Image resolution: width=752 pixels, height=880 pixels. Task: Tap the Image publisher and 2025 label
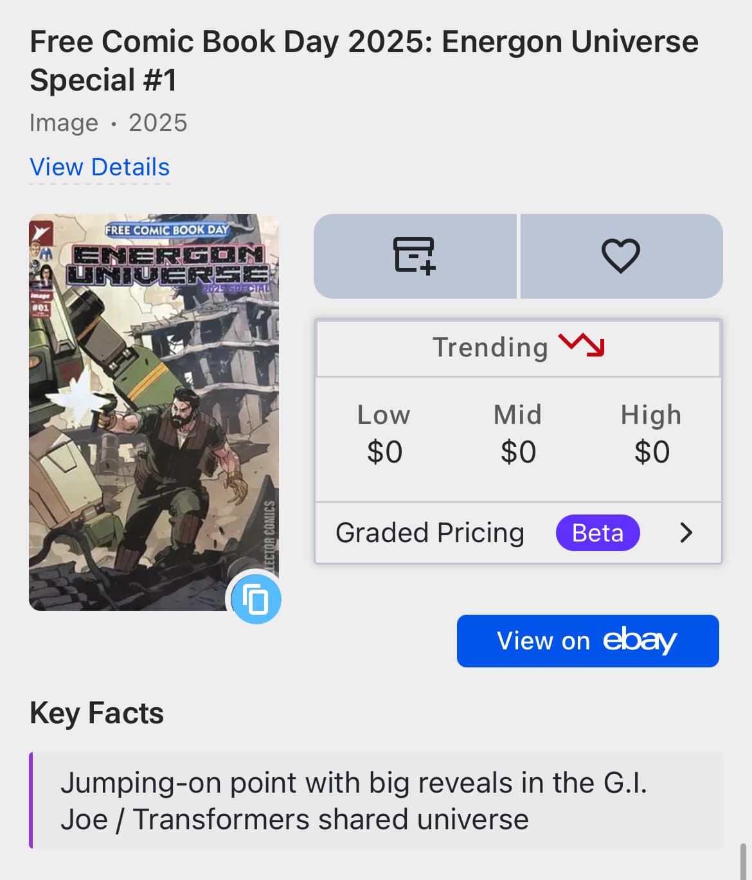(x=109, y=123)
